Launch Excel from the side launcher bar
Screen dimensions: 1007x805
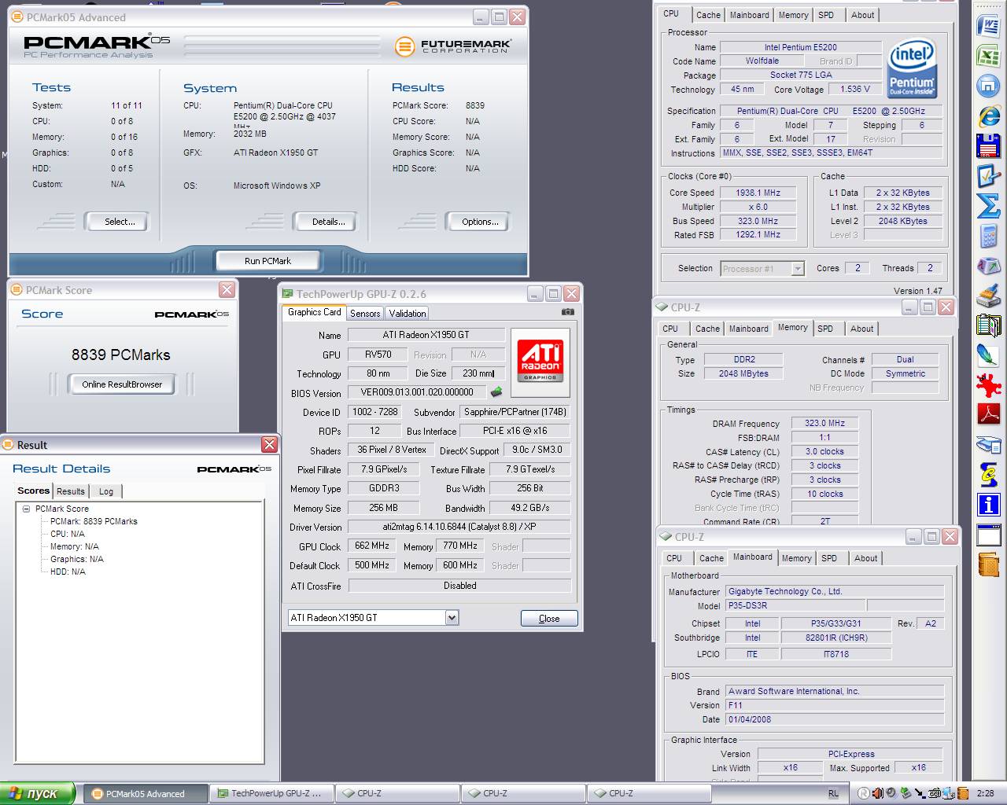coord(988,56)
